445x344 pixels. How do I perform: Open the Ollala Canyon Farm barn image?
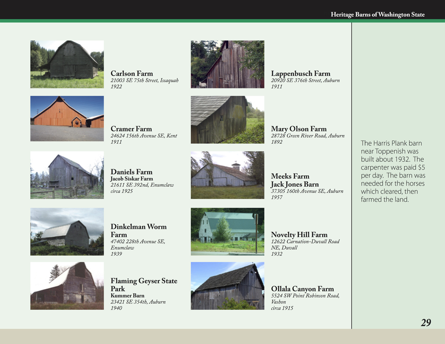point(227,286)
